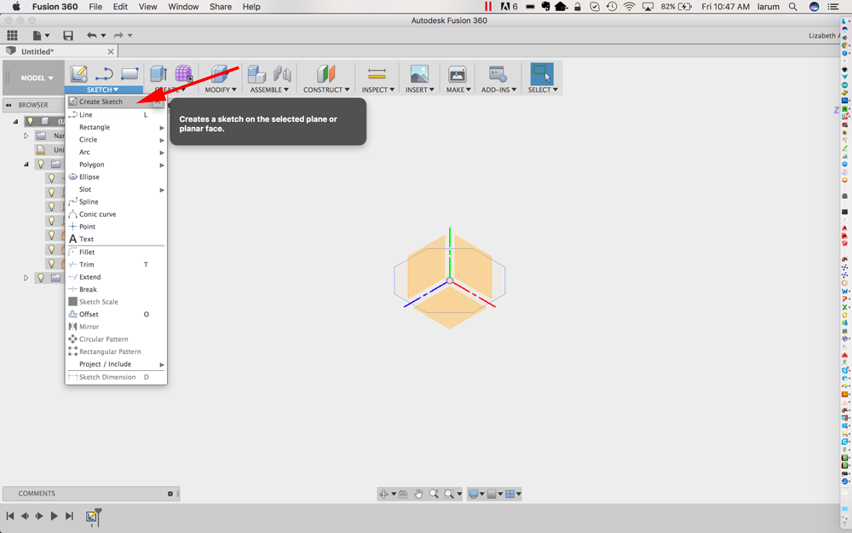The image size is (852, 533).
Task: Open the Rectangle submenu
Action: coord(116,127)
